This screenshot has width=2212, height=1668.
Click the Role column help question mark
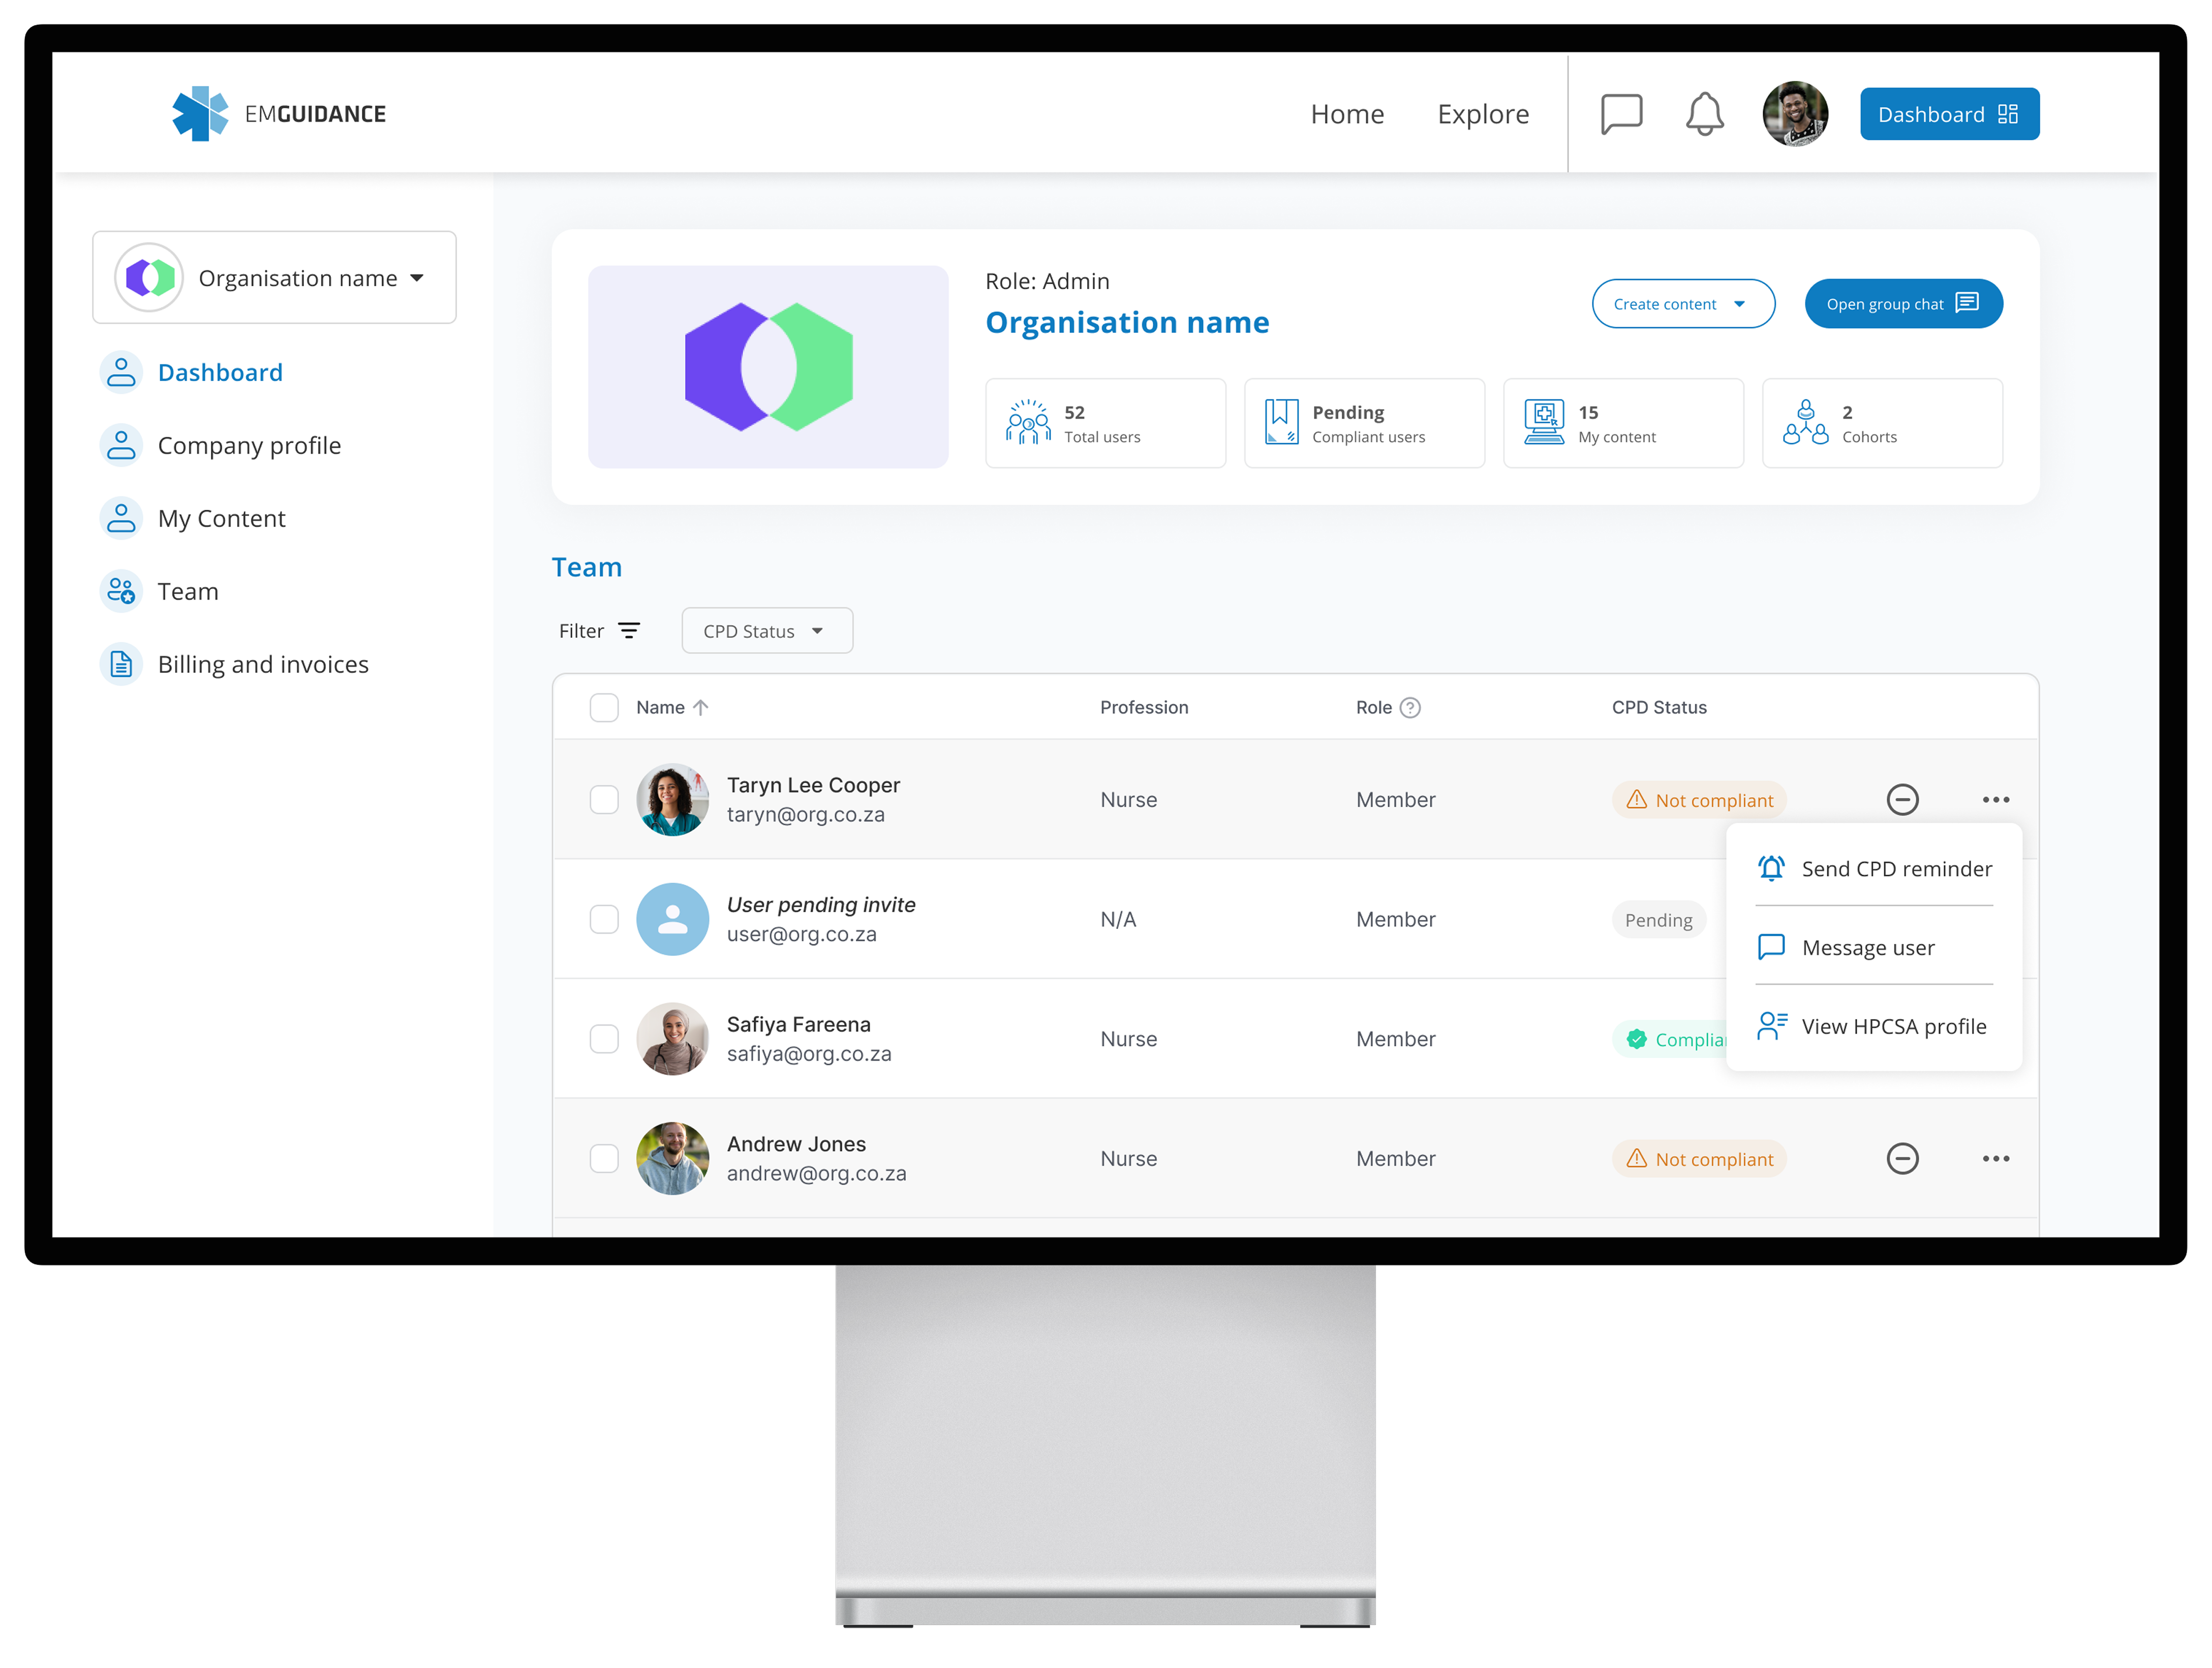tap(1410, 707)
